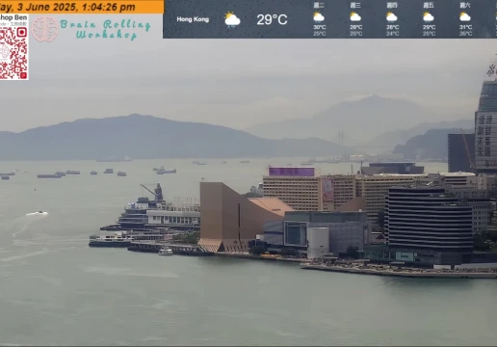Click the 24°C low temperature under 週四

tap(392, 34)
